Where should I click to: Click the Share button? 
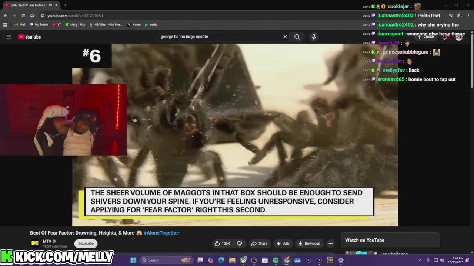[x=259, y=243]
